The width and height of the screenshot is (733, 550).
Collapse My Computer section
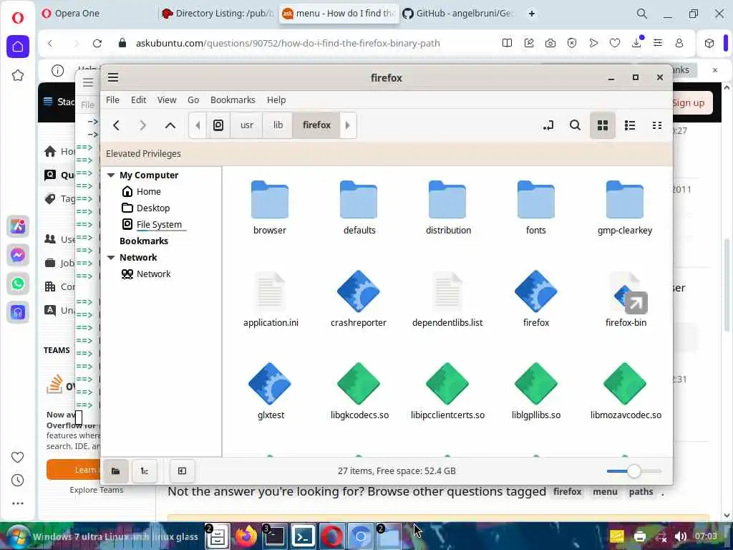(x=111, y=175)
